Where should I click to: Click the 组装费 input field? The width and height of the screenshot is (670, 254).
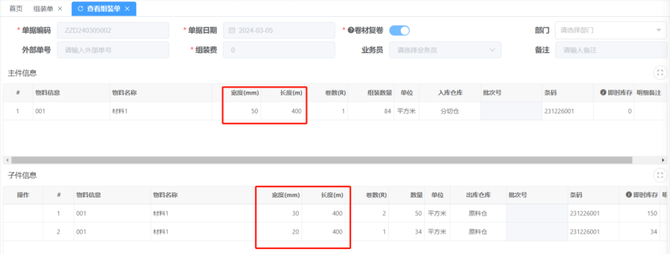(280, 50)
